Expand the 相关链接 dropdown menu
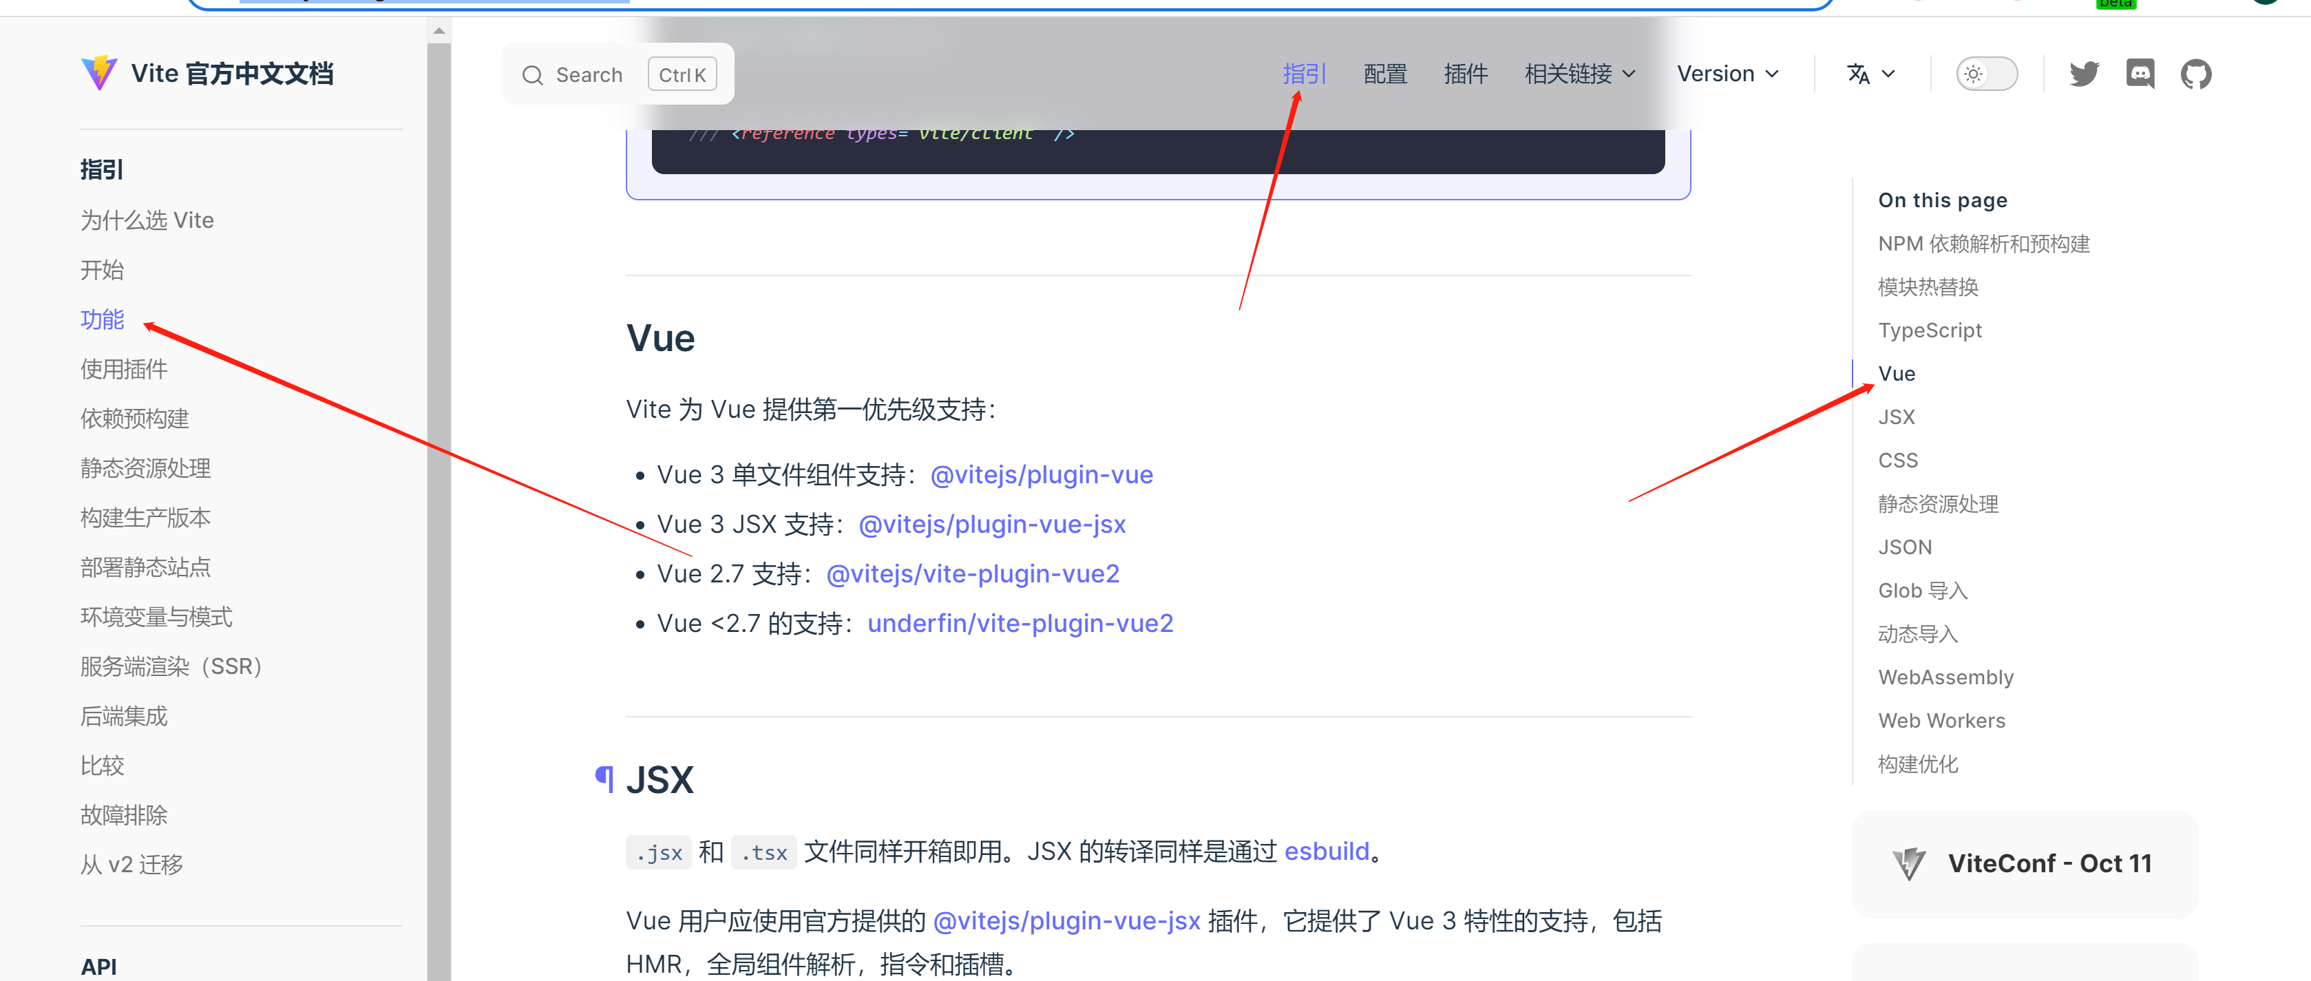This screenshot has width=2311, height=981. pyautogui.click(x=1579, y=74)
